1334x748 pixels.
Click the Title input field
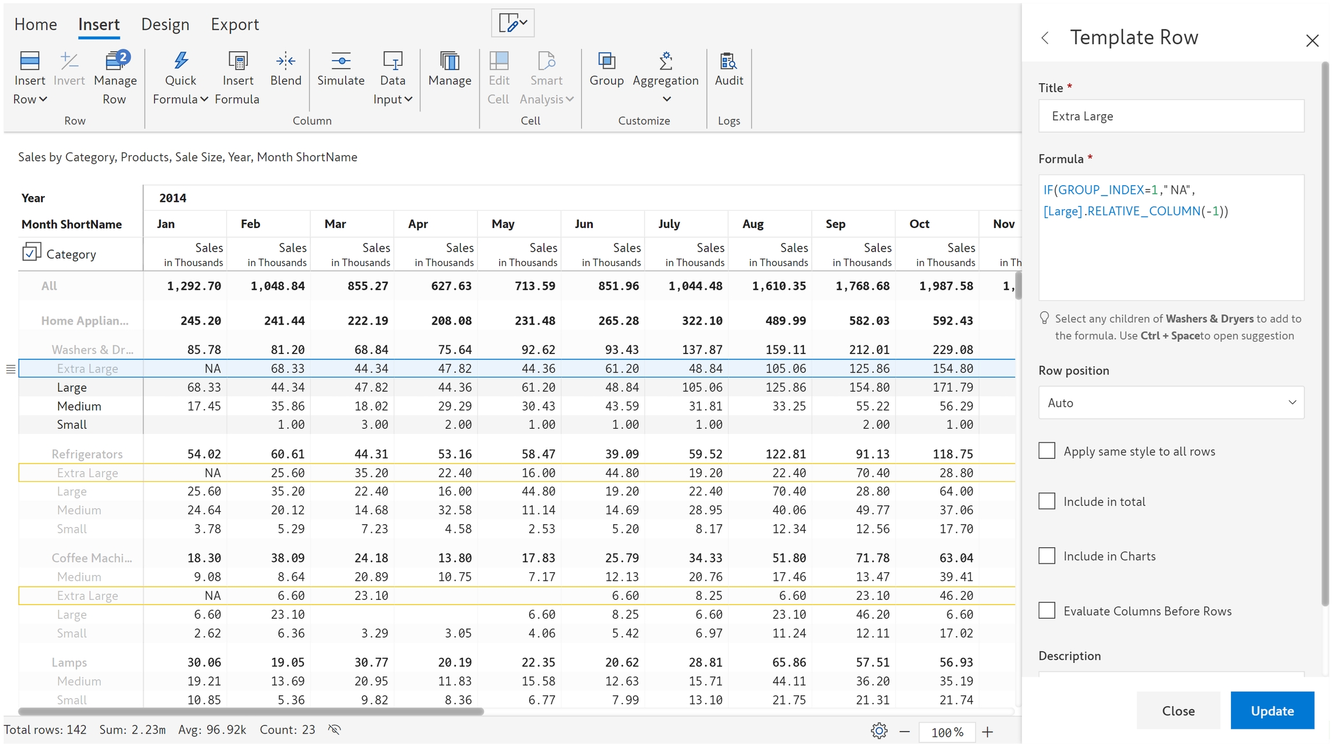(x=1171, y=116)
